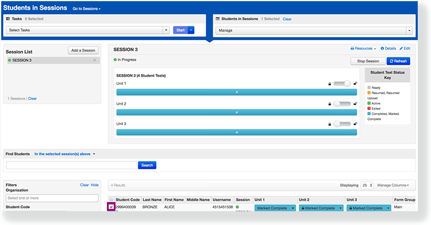
Task: Click Unit 1 locked padlock icon
Action: (x=330, y=84)
